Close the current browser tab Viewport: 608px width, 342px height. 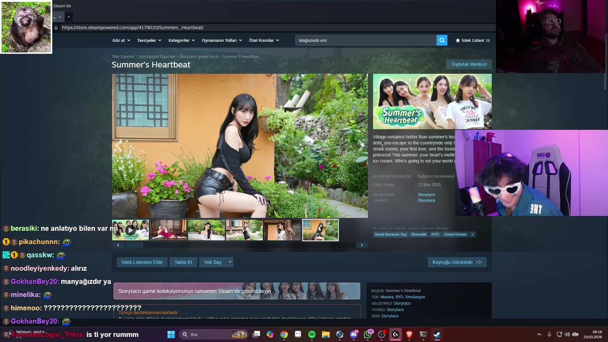(x=59, y=17)
